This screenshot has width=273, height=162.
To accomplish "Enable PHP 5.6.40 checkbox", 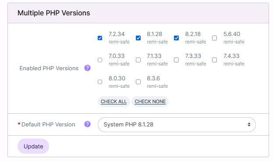I will 215,38.
